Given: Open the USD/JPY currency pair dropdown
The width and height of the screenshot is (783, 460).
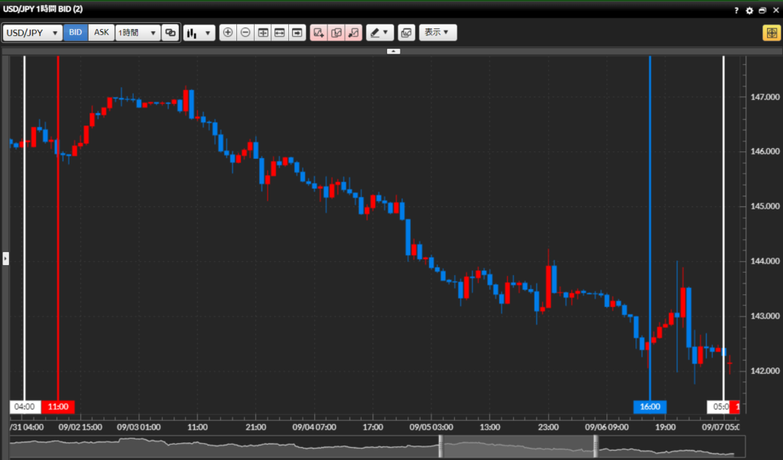Looking at the screenshot, I should pyautogui.click(x=33, y=33).
